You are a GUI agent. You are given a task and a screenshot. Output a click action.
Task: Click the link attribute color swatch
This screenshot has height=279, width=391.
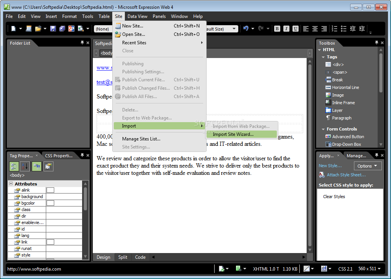[x=50, y=242]
